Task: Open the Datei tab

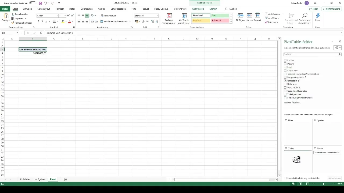Action: coord(5,9)
